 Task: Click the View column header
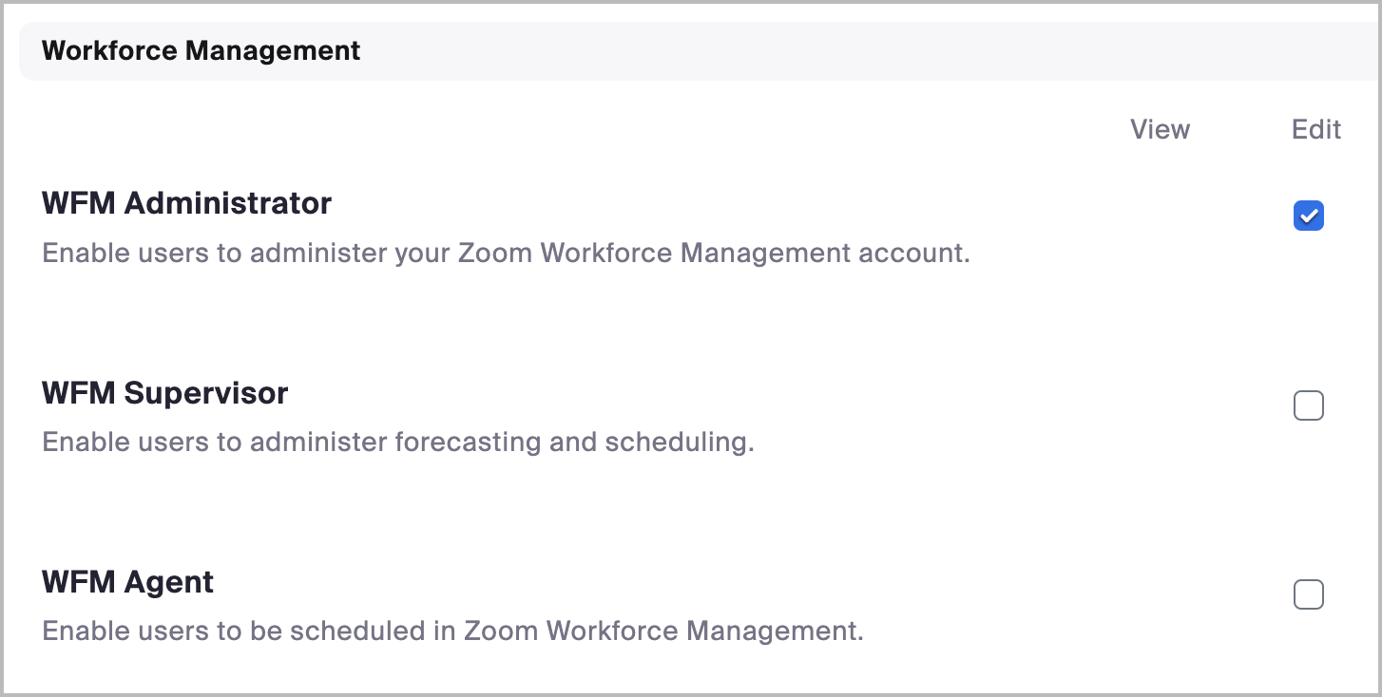1160,129
